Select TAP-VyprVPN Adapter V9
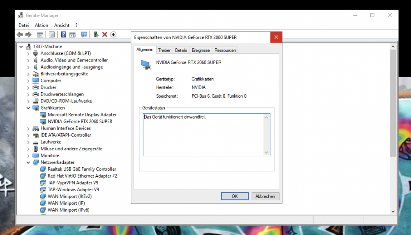This screenshot has width=411, height=235. [73, 183]
